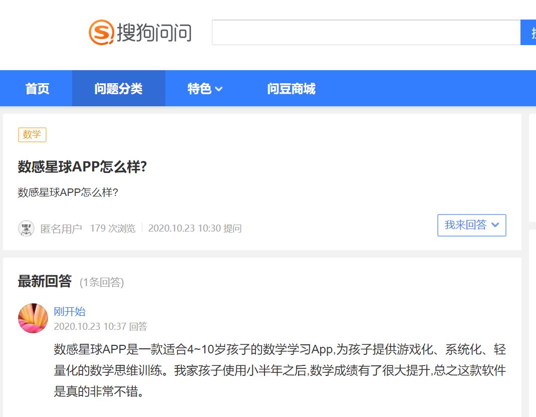Open the 问题分类 tab
536x417 pixels.
tap(118, 89)
